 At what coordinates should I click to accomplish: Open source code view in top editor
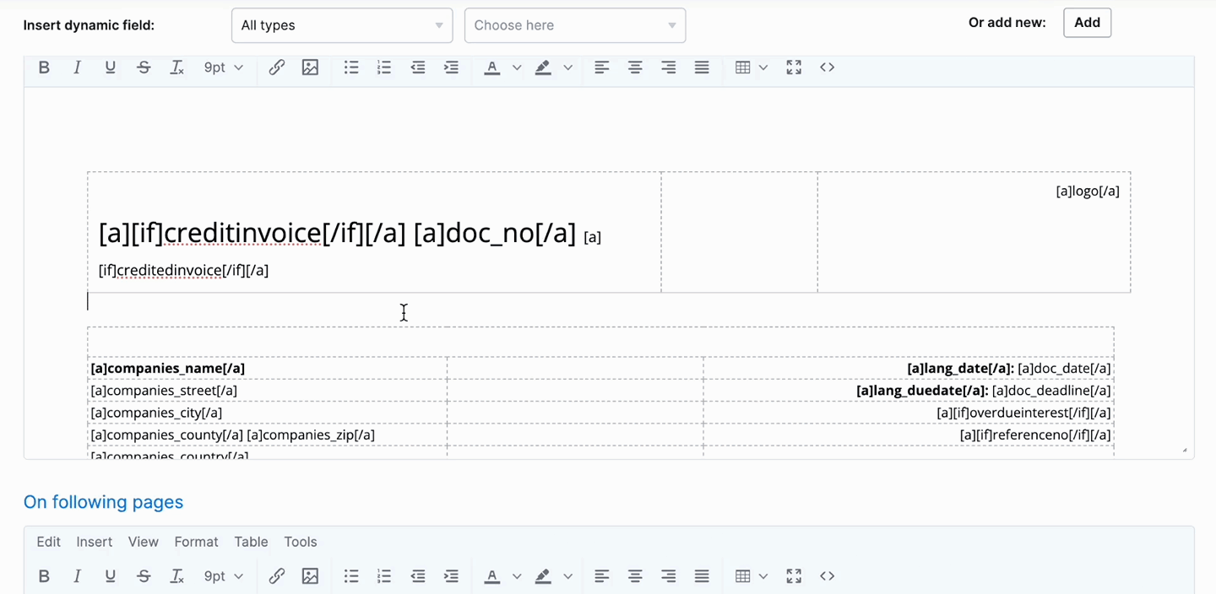coord(828,67)
